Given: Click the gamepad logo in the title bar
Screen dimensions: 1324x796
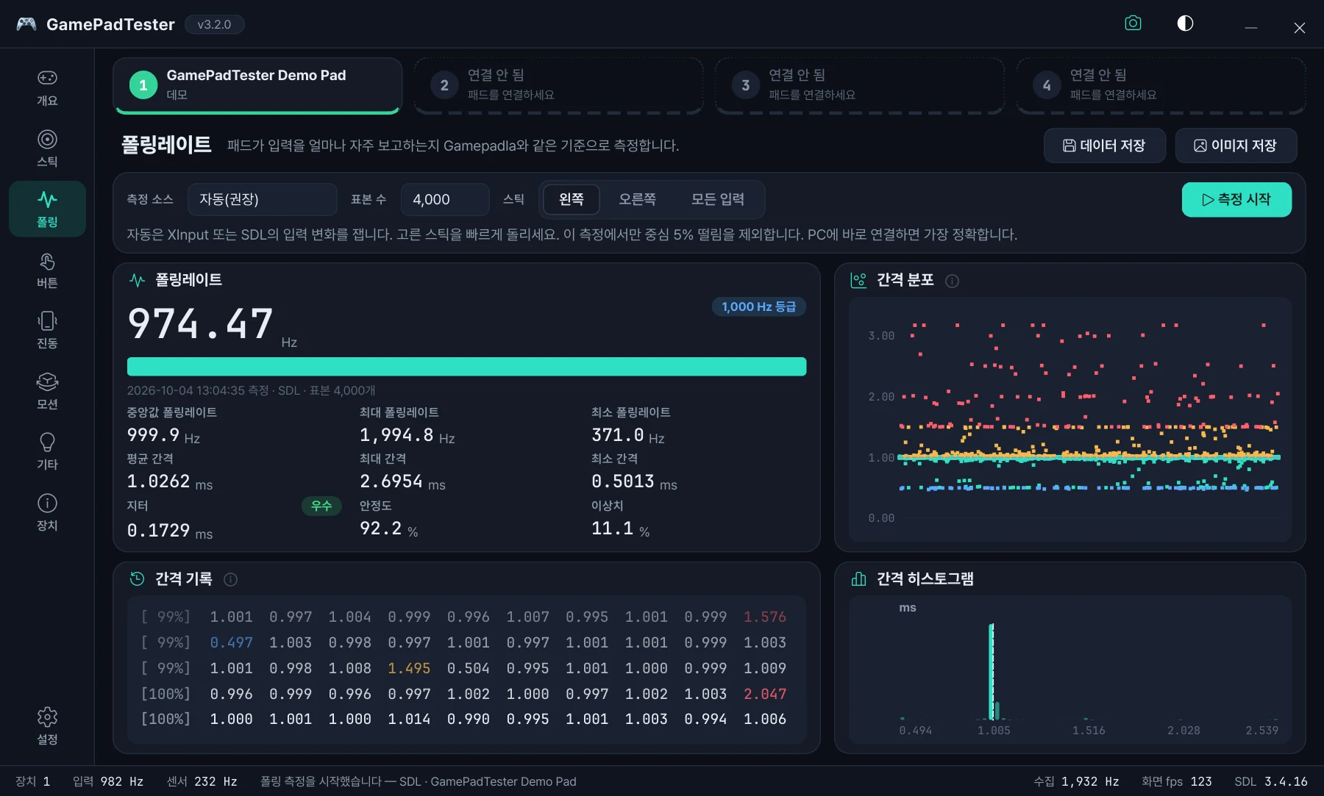Looking at the screenshot, I should [26, 24].
